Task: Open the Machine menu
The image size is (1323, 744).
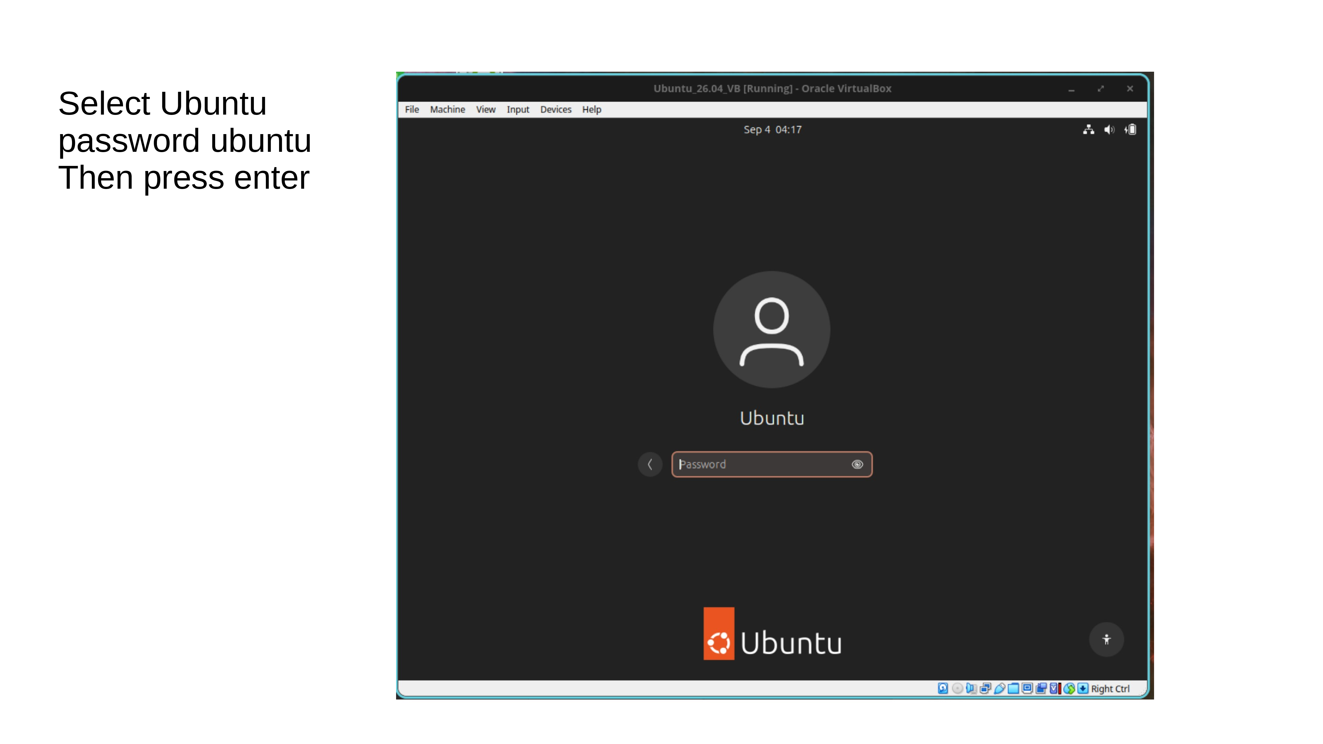Action: coord(447,109)
